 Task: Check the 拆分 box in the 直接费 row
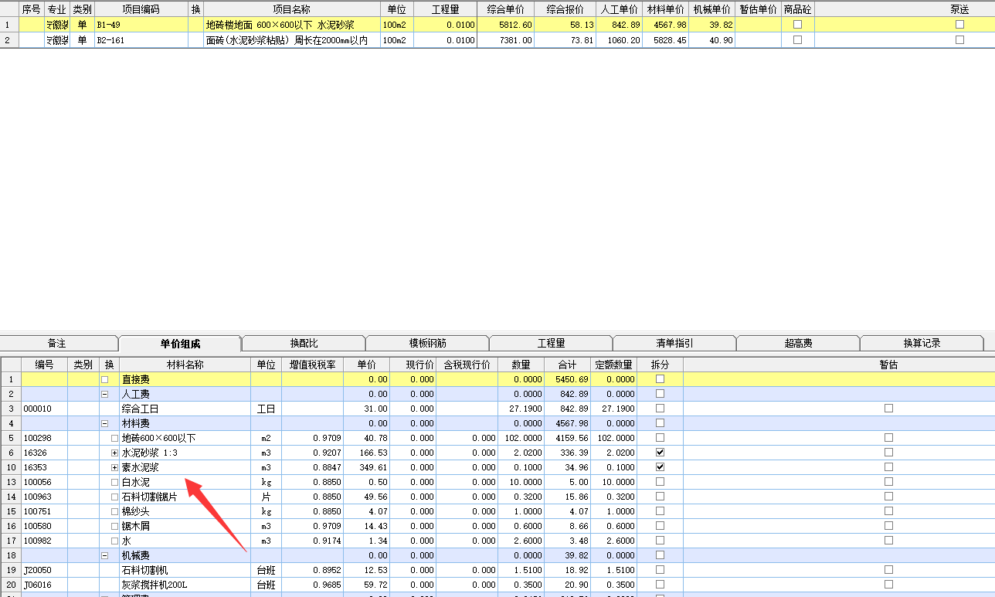[x=660, y=379]
